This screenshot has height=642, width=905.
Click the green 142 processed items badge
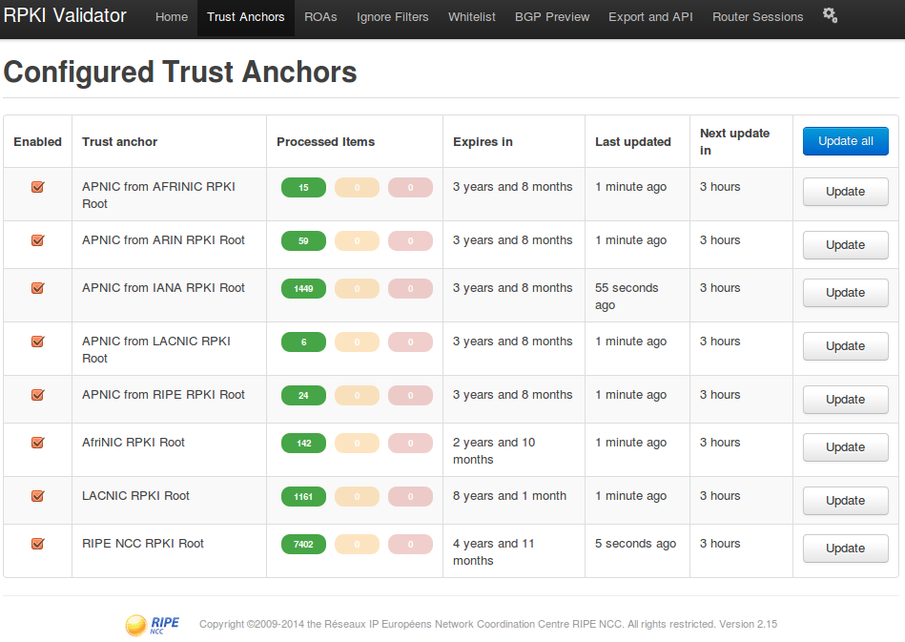[303, 443]
